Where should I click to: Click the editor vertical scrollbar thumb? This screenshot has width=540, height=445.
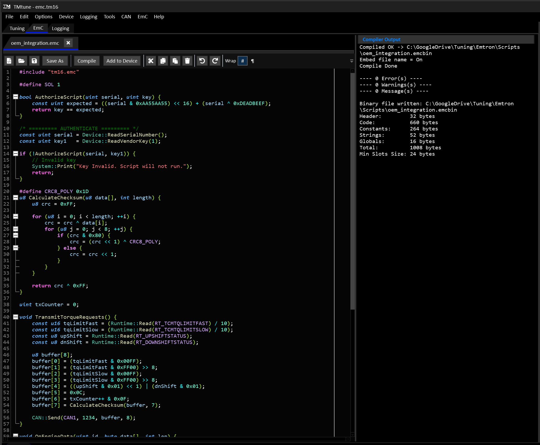tap(352, 191)
